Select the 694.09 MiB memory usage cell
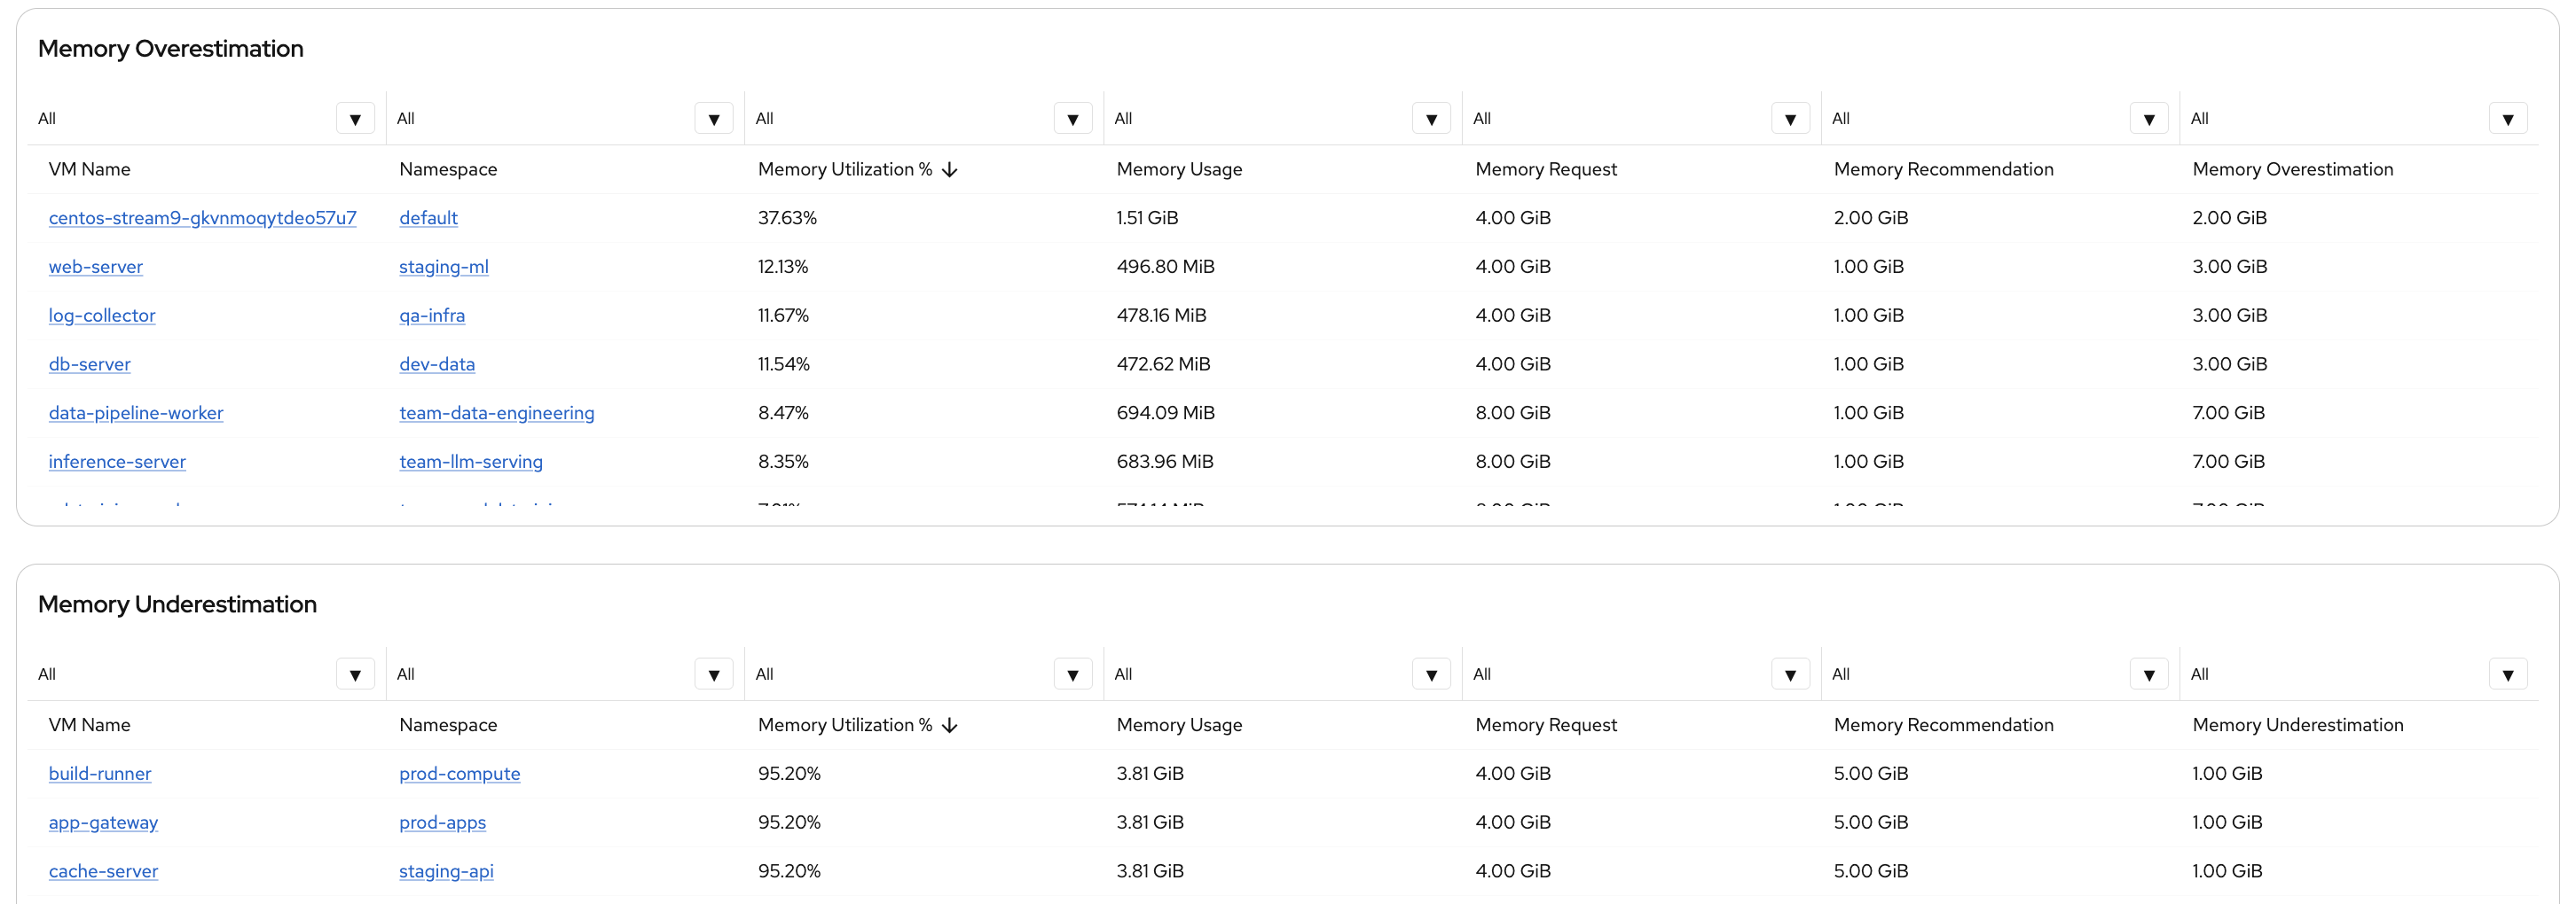Viewport: 2576px width, 904px height. (x=1165, y=414)
